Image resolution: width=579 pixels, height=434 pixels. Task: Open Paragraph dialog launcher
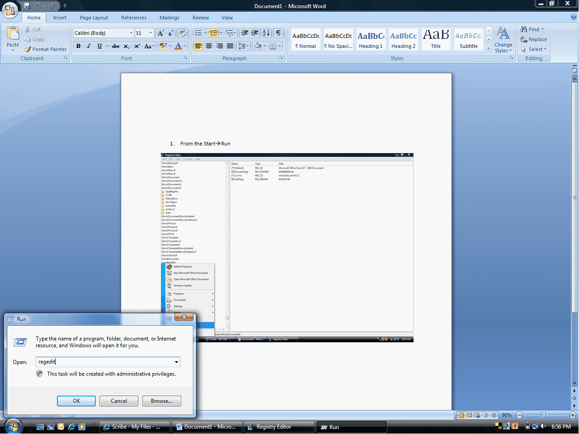(x=281, y=58)
